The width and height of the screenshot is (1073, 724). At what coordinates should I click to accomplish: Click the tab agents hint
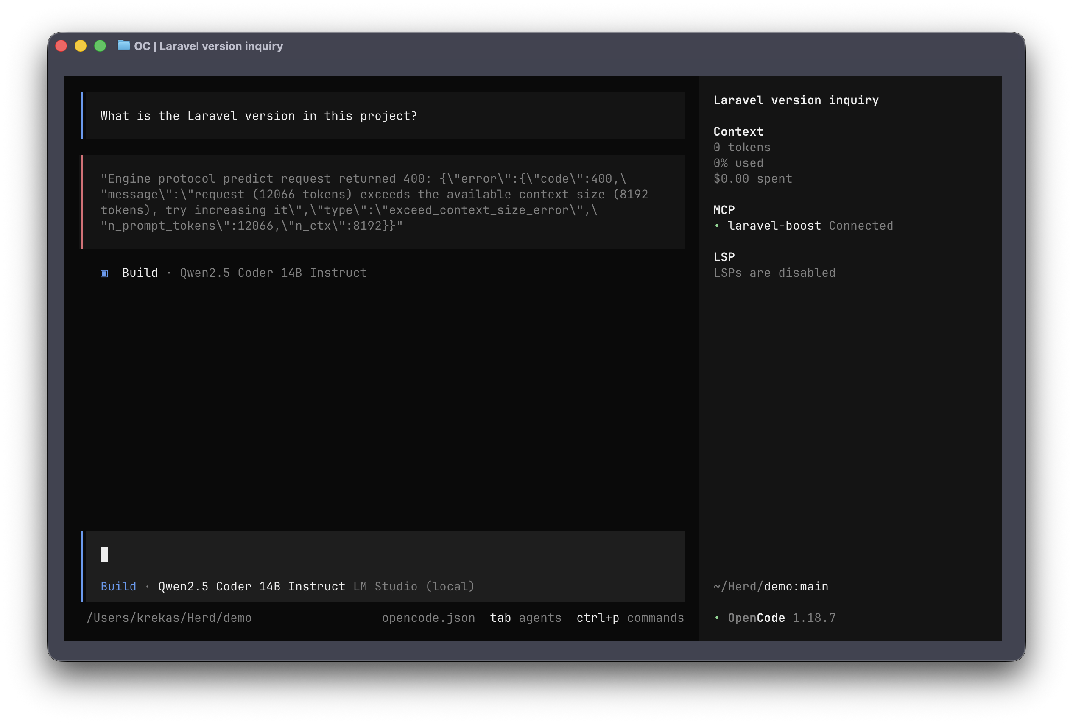525,618
